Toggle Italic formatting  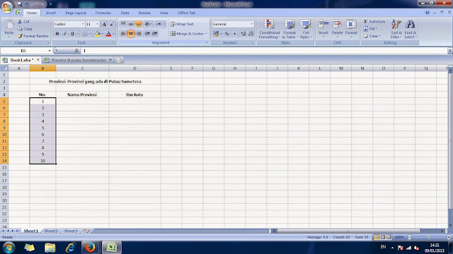(64, 34)
